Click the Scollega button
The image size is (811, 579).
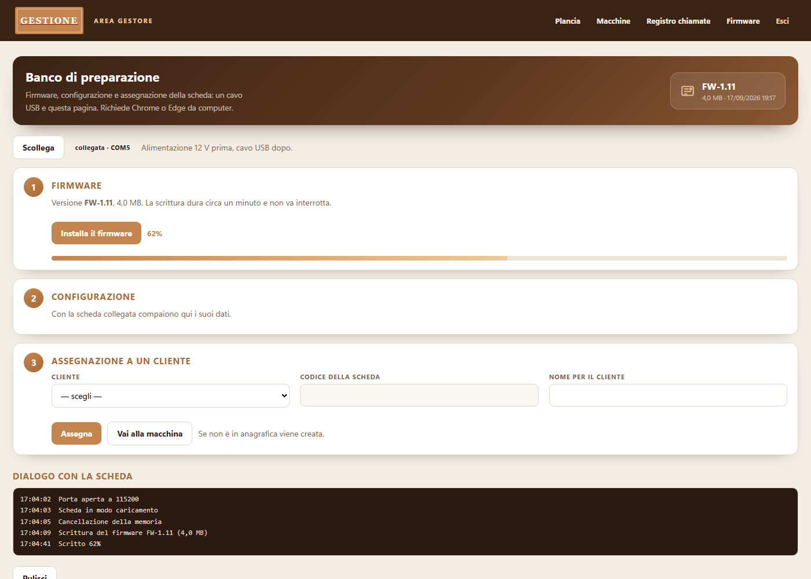[x=38, y=148]
